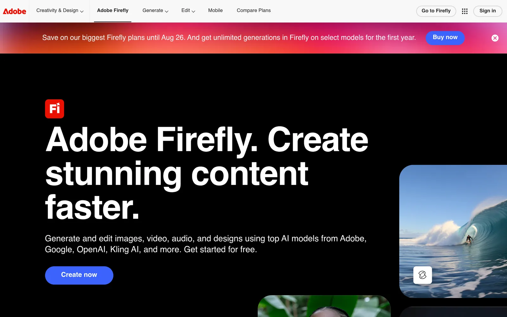Screen dimensions: 507x317
Task: Expand the Generate dropdown
Action: pyautogui.click(x=155, y=10)
